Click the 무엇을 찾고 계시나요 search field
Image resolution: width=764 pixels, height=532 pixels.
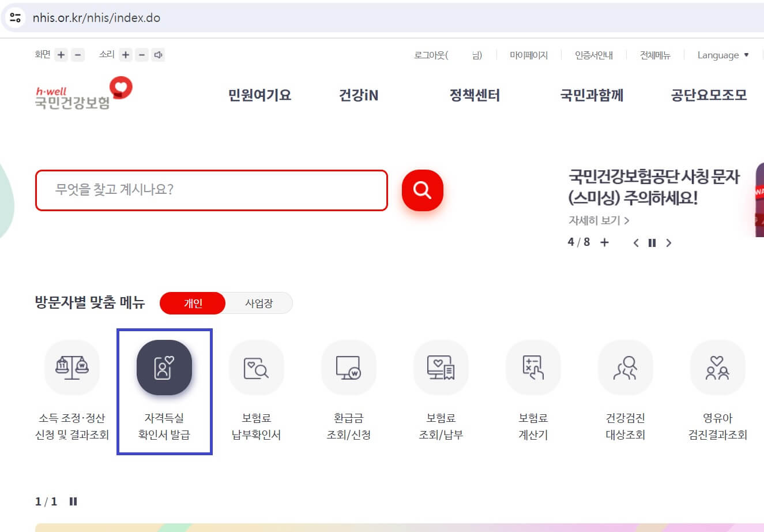point(212,190)
